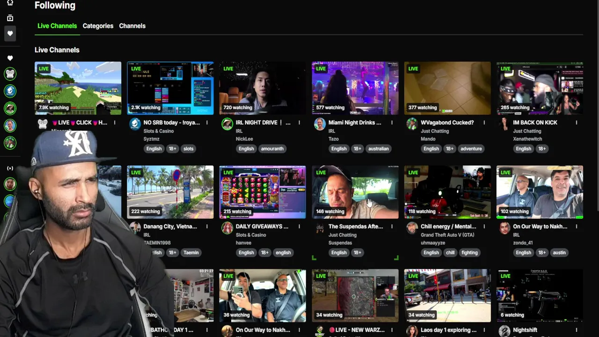This screenshot has width=599, height=337.
Task: Open the Mando channel avatar
Action: click(412, 124)
